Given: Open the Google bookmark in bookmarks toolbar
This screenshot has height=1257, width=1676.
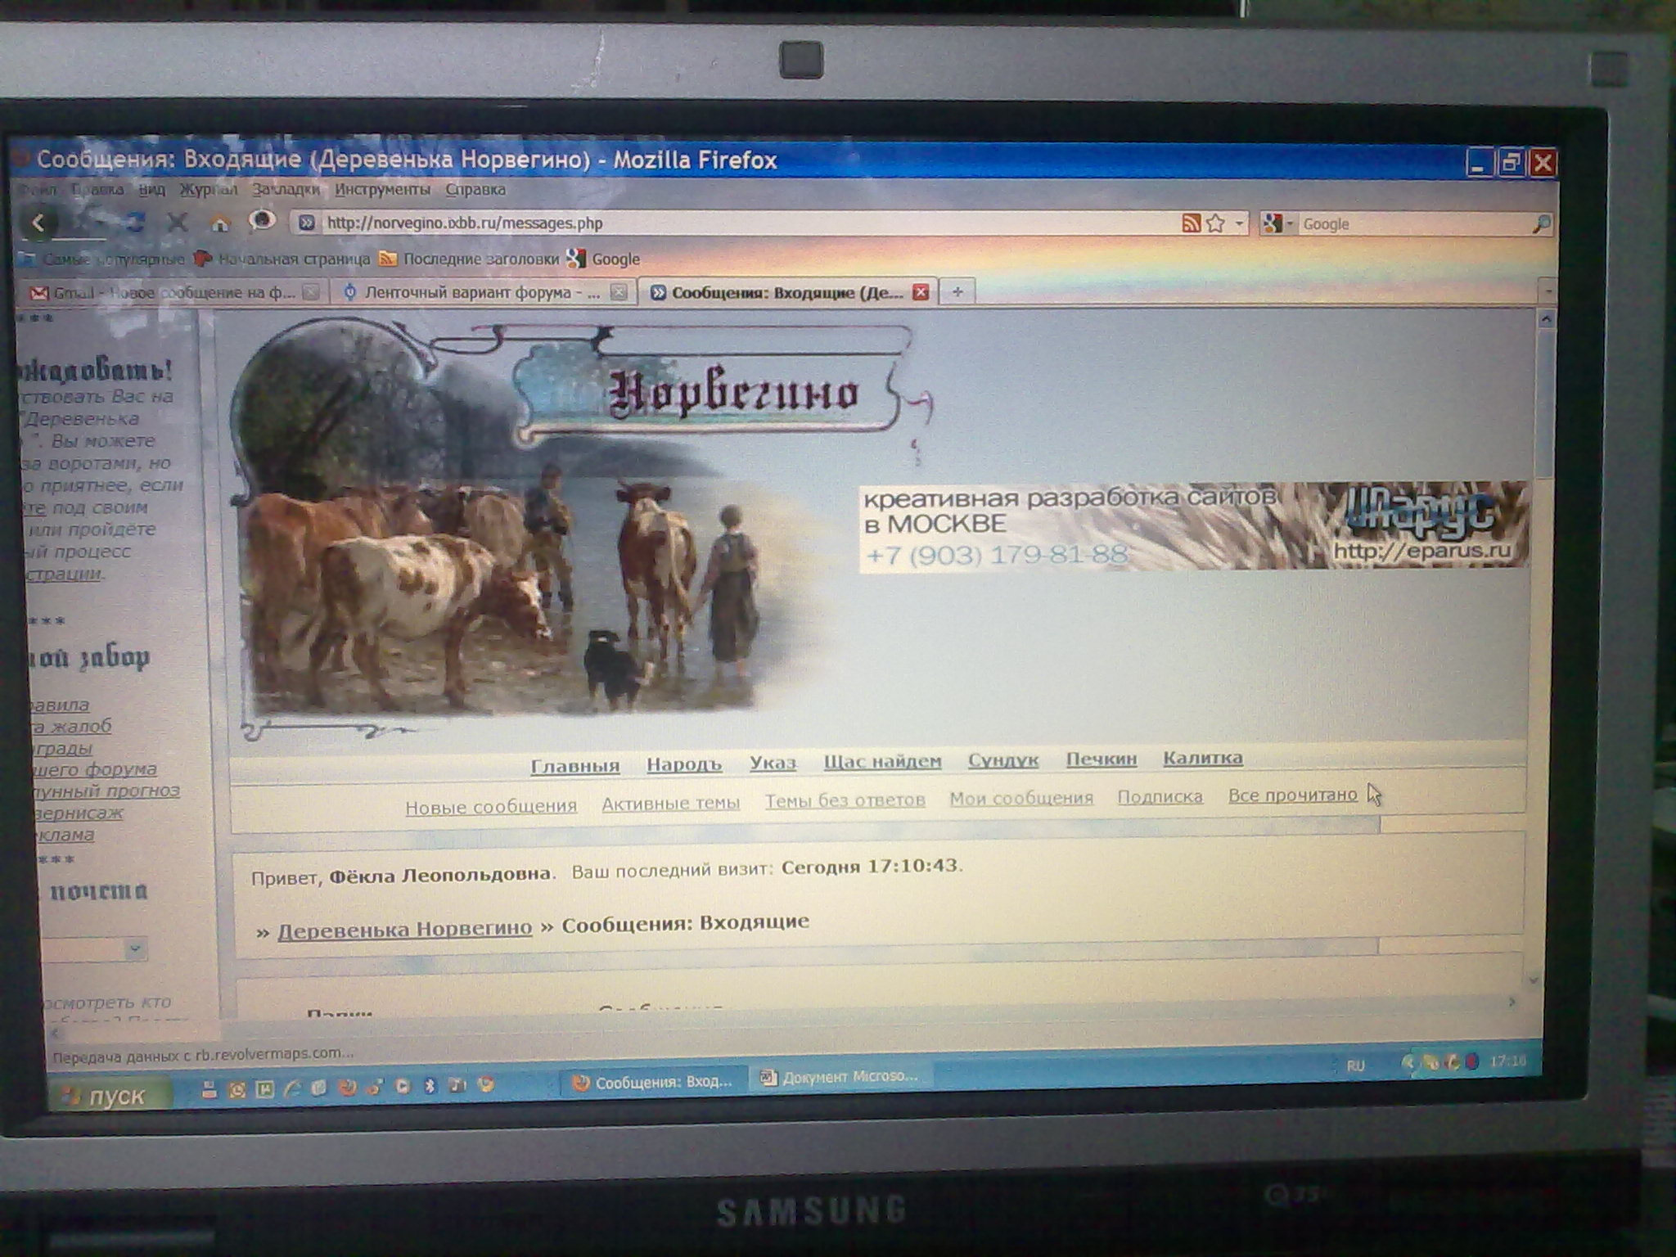Looking at the screenshot, I should point(604,259).
